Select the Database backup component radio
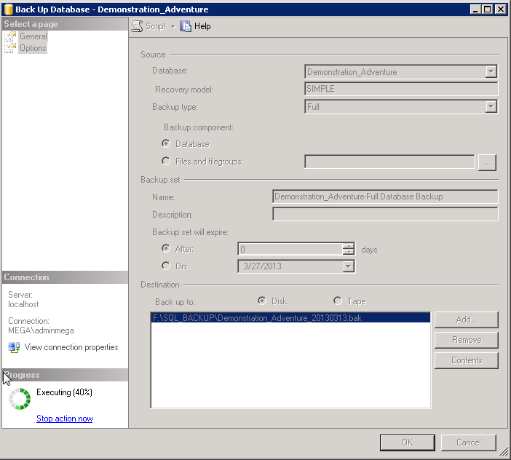511x460 pixels. coord(166,144)
